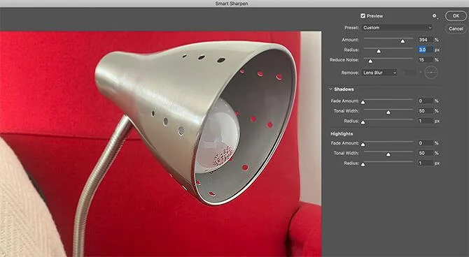Click the Amount slider handle

coord(402,41)
